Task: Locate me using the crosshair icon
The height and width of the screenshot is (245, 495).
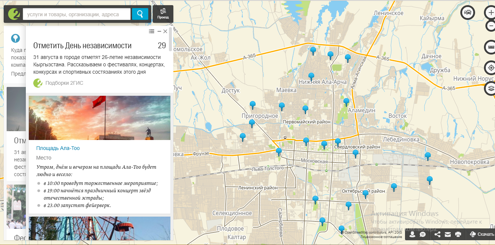Action: click(x=490, y=68)
